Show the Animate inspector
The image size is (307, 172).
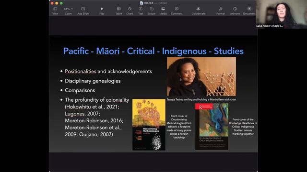(x=235, y=11)
